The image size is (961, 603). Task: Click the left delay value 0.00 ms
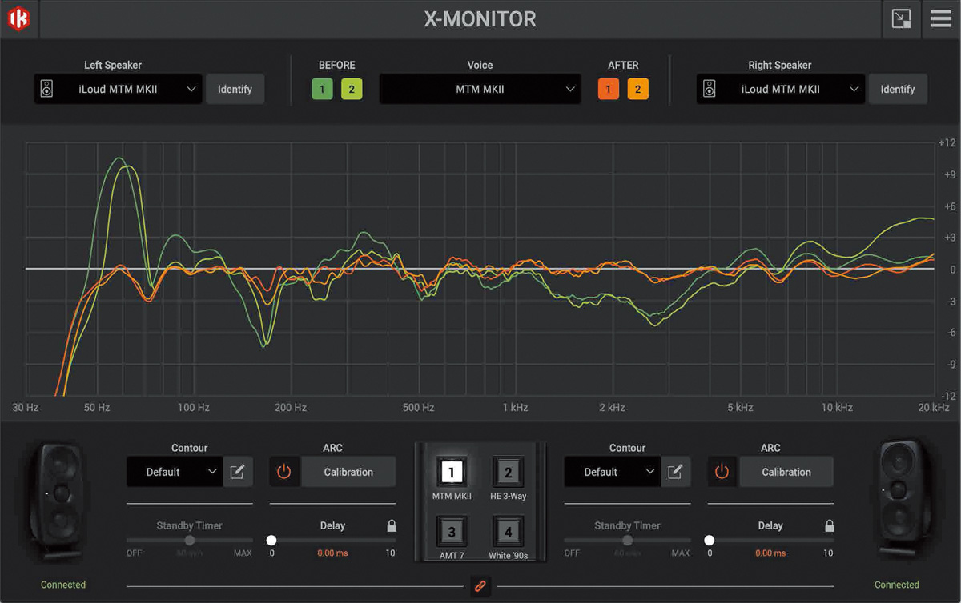[x=332, y=553]
